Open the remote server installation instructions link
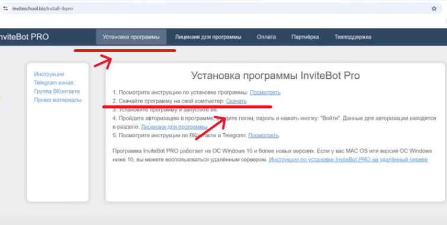 click(348, 160)
